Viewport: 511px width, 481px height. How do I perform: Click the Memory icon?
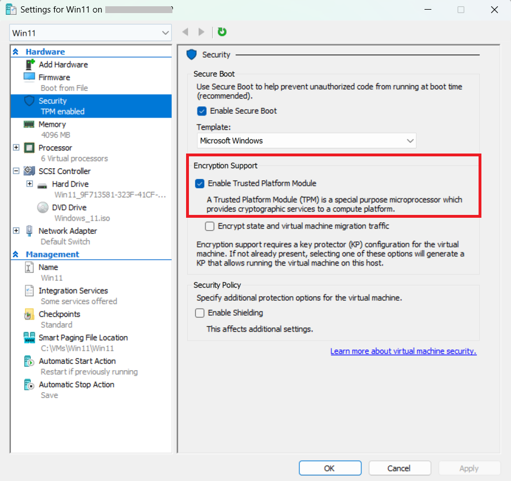[30, 124]
